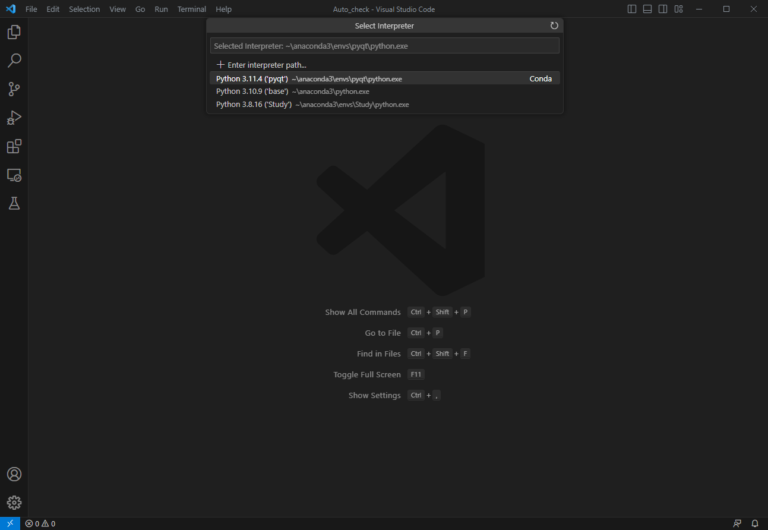This screenshot has height=530, width=768.
Task: Minimize the VS Code window
Action: tap(699, 9)
